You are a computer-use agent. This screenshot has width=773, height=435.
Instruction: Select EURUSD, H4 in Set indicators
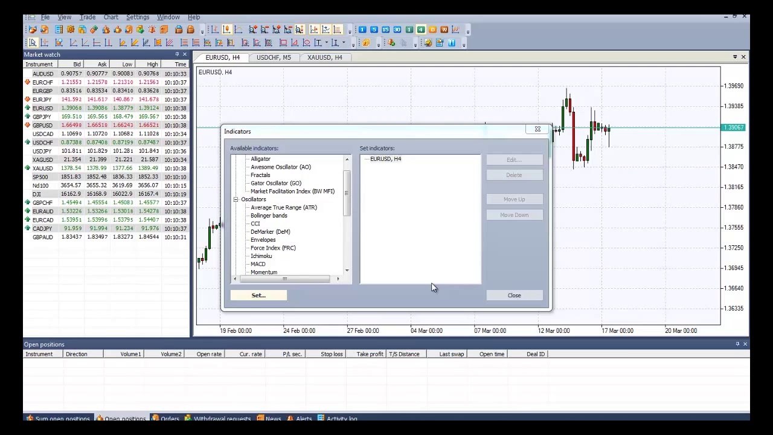[385, 159]
